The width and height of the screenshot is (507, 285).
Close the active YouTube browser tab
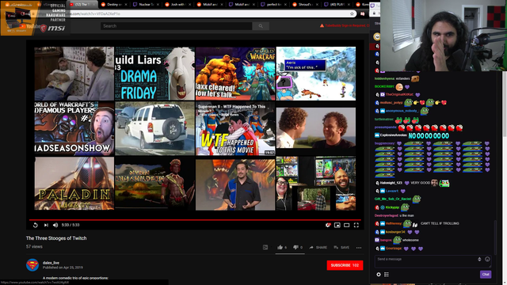click(x=94, y=5)
